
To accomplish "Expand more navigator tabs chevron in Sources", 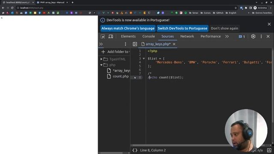I will click(x=101, y=44).
